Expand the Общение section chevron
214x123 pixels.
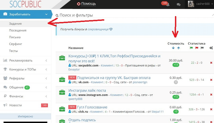tap(46, 87)
